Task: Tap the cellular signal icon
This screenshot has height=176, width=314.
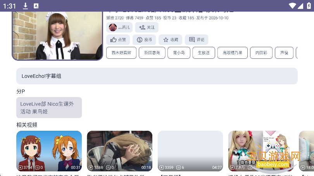Action: 300,6
